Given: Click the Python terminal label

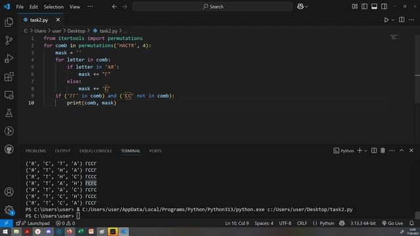Looking at the screenshot, I should 344,151.
